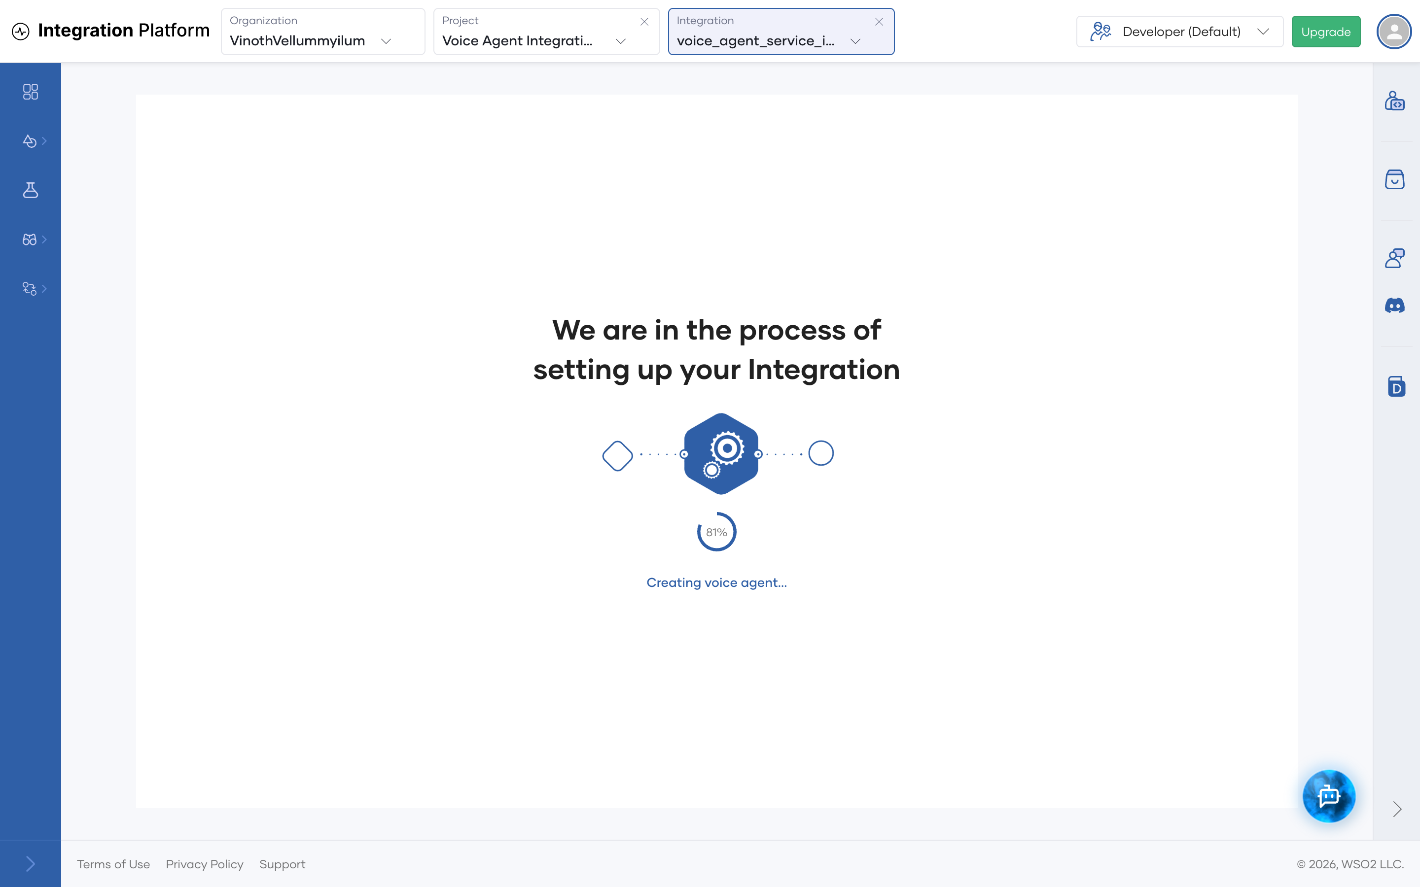Click the Creating voice agent status text

click(716, 582)
